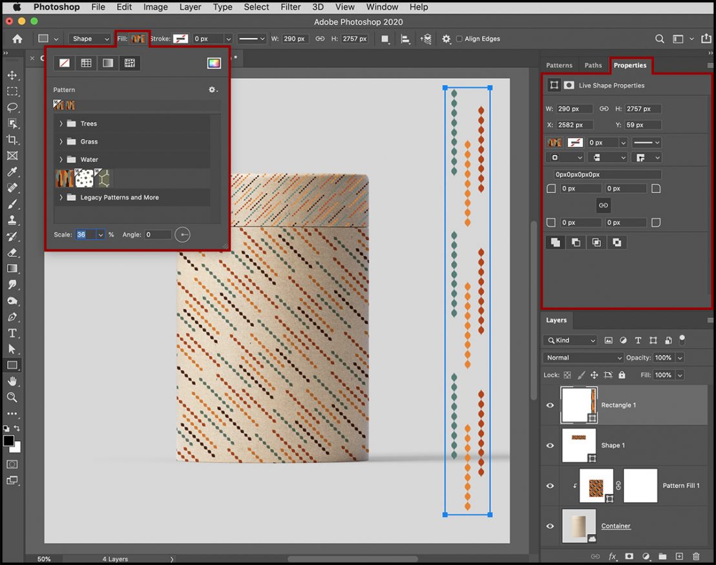Click Delete layer trash icon
This screenshot has width=716, height=565.
pos(696,557)
